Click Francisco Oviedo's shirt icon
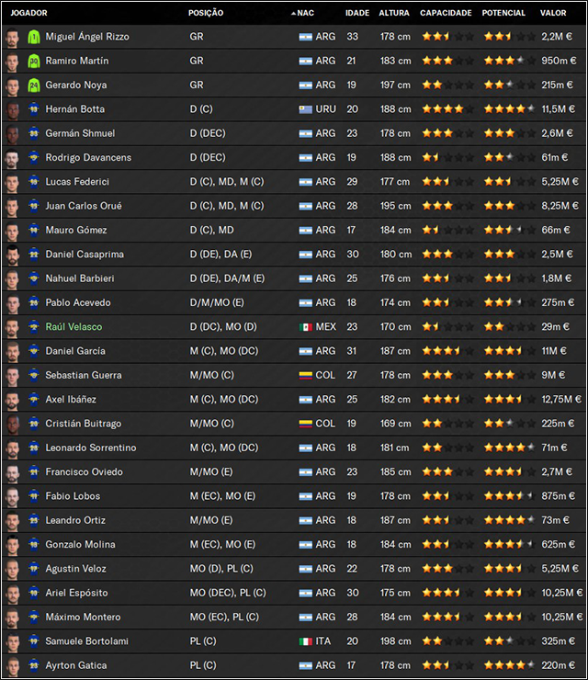Screen dimensions: 588x680 click(x=34, y=472)
